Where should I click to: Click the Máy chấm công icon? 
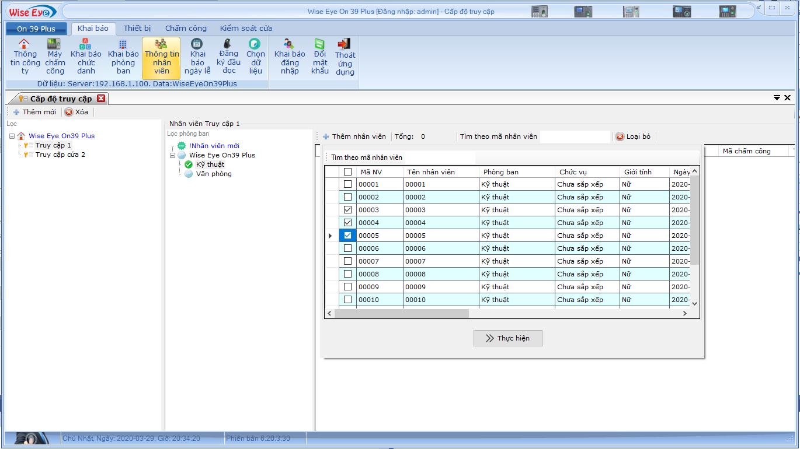(x=54, y=44)
